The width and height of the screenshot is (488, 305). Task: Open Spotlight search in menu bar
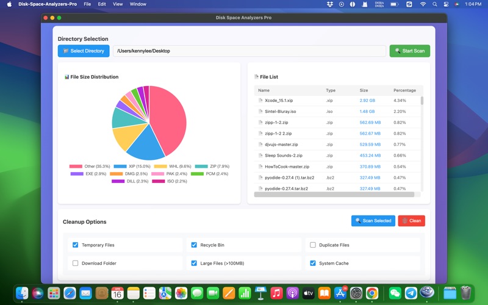click(435, 4)
